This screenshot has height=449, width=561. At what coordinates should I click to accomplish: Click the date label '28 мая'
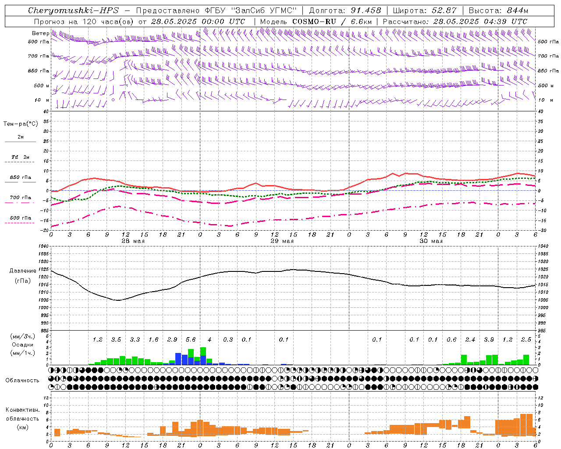coord(133,241)
